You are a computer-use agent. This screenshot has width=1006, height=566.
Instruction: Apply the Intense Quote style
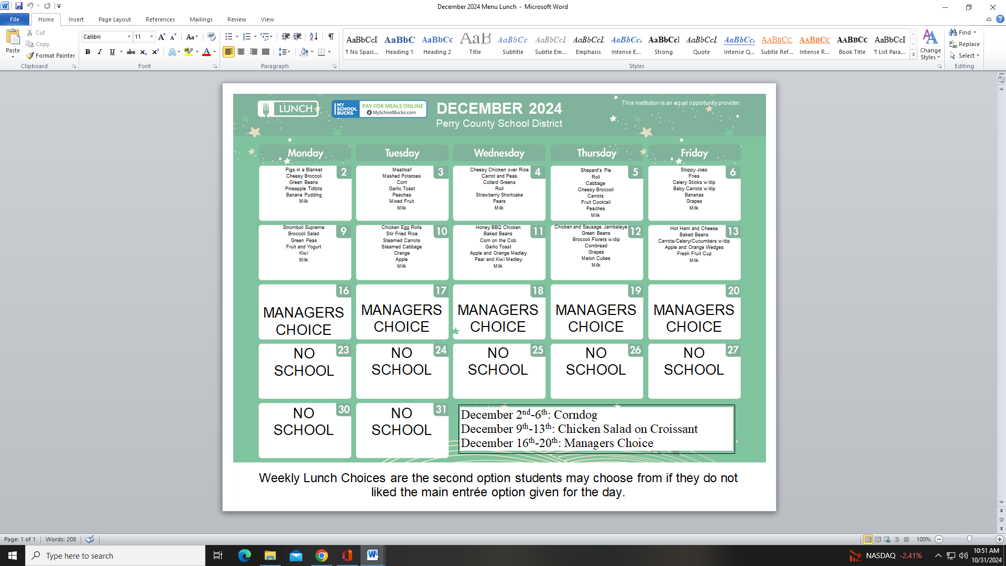tap(739, 44)
